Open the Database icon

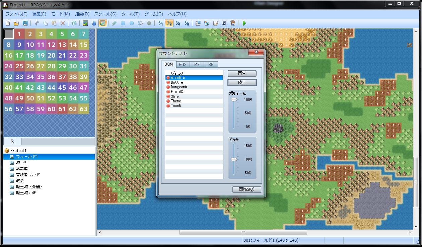click(x=198, y=23)
